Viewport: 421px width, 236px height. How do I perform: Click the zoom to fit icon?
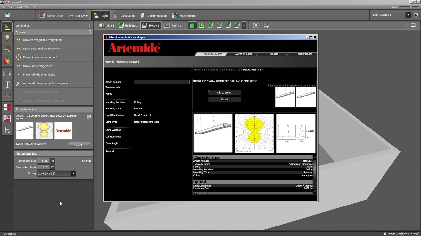(256, 25)
